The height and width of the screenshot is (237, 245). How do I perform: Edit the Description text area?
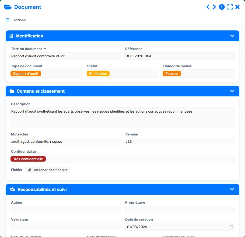122,118
